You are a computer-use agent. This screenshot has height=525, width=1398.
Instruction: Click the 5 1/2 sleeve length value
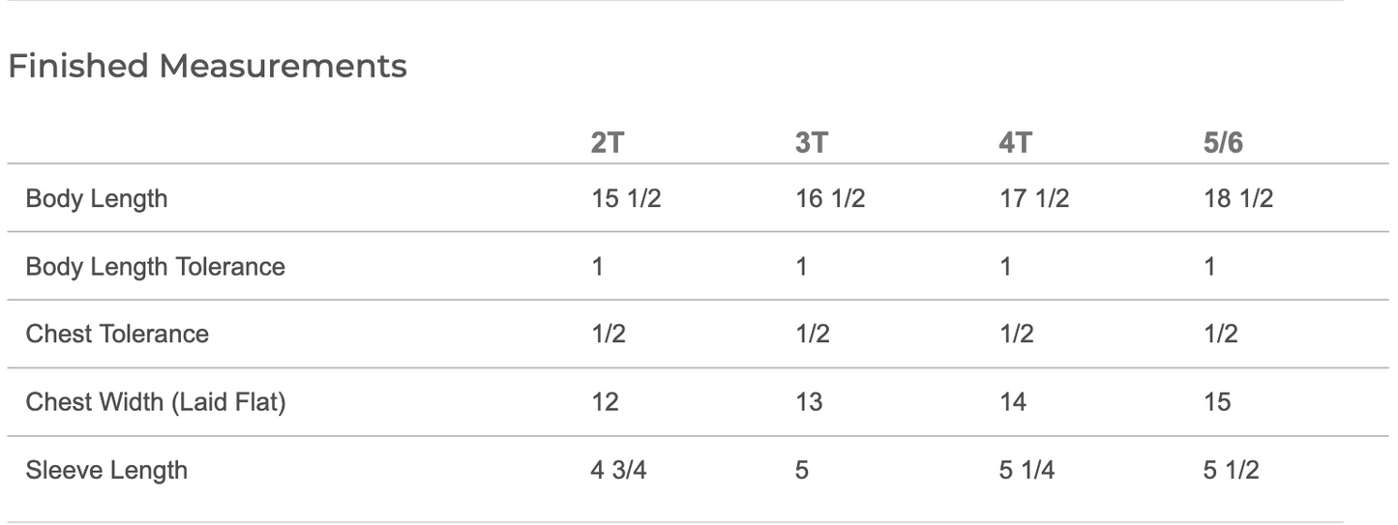[1232, 470]
